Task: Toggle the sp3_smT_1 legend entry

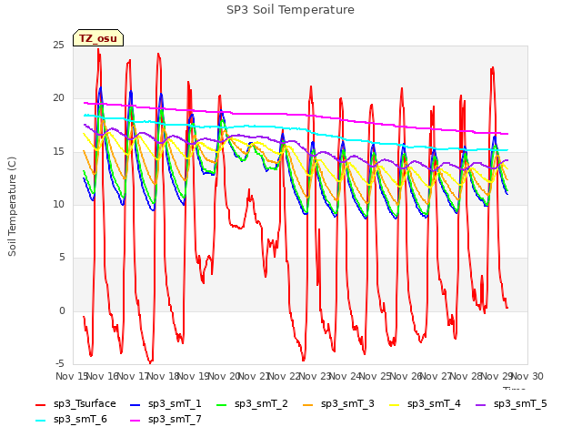Action: pos(166,404)
